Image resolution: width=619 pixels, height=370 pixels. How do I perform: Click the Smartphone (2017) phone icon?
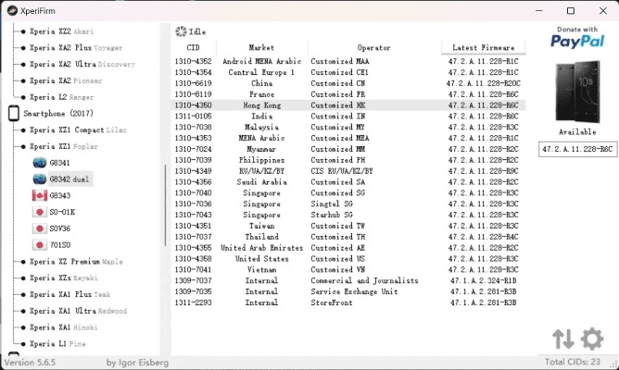point(13,113)
